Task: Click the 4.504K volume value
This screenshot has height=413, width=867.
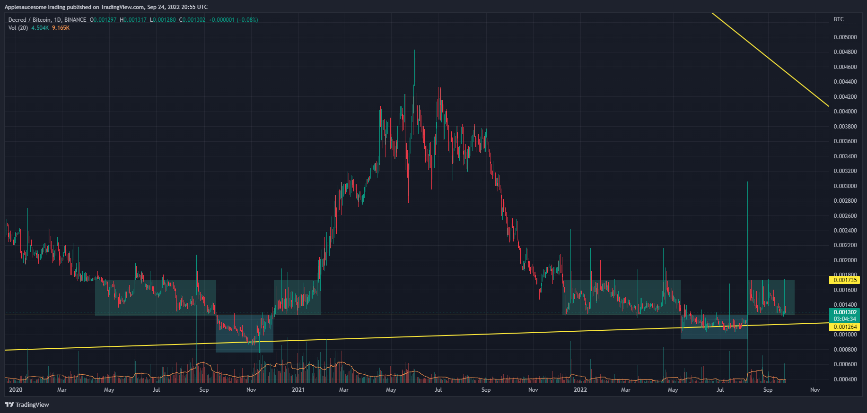Action: click(40, 28)
